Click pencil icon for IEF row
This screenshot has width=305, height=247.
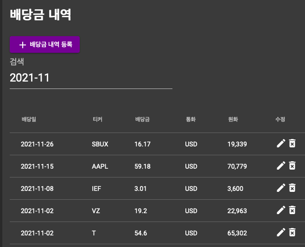tap(281, 188)
